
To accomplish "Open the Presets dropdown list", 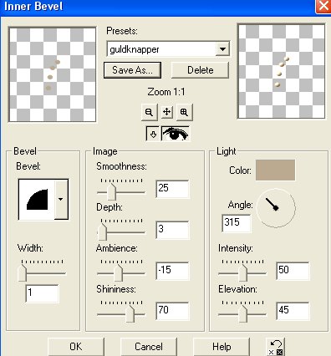I will [x=222, y=49].
